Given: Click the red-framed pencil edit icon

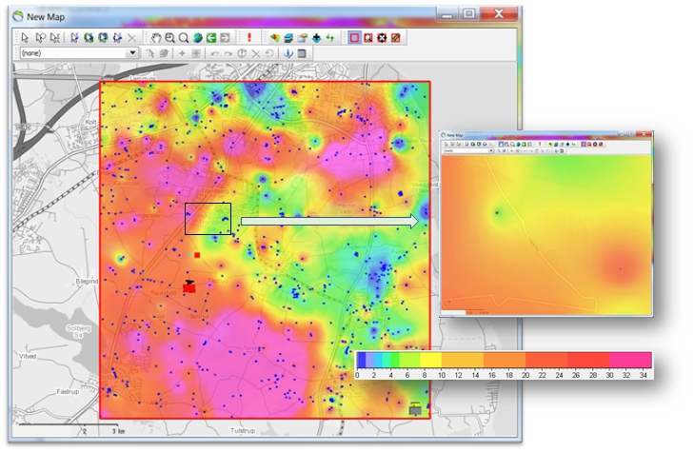Looking at the screenshot, I should [x=396, y=38].
